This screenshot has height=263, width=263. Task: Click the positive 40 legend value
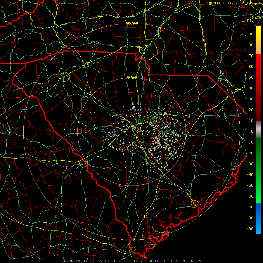(251, 88)
